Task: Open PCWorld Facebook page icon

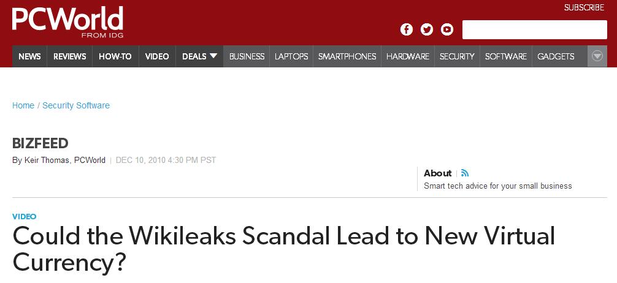Action: [x=406, y=29]
